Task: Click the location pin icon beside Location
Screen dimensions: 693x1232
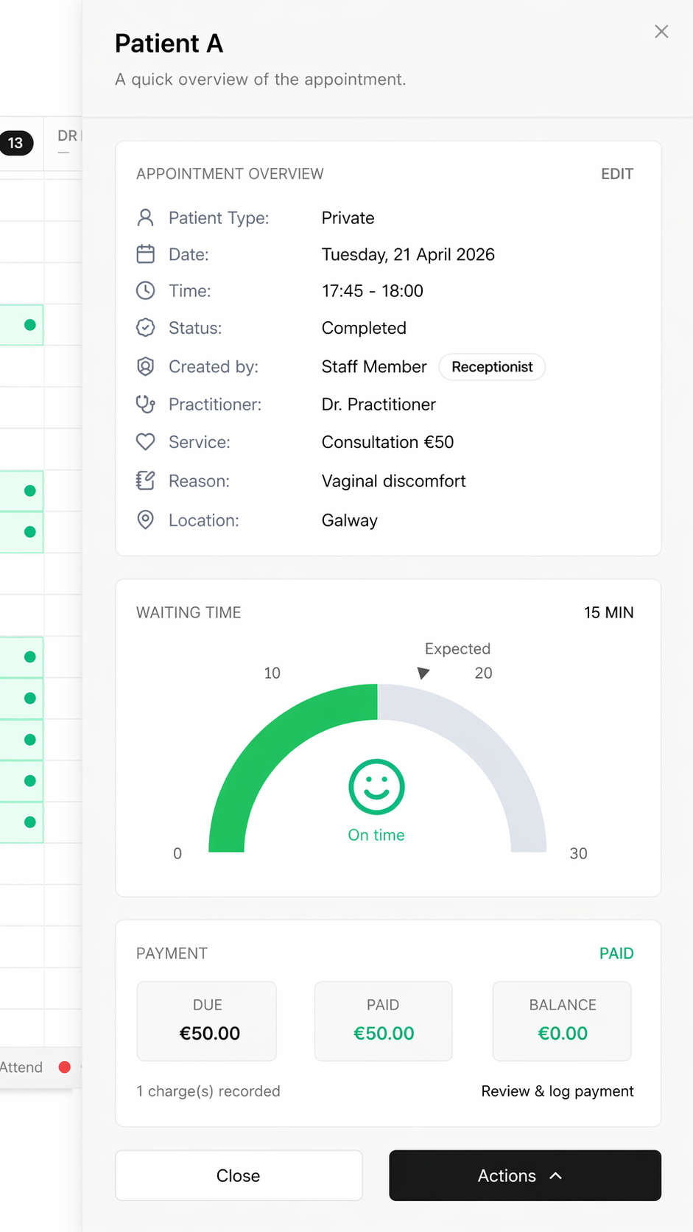Action: [x=146, y=519]
